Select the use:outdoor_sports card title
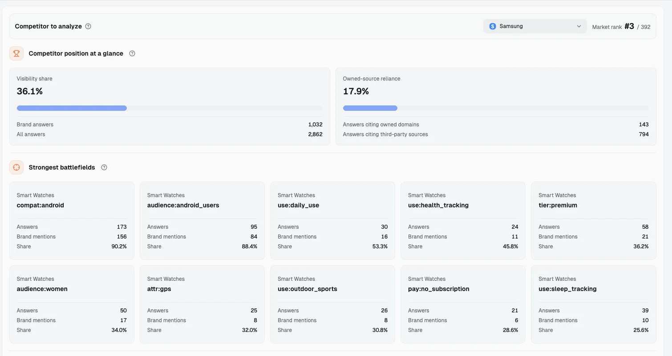The width and height of the screenshot is (672, 356). (x=308, y=289)
